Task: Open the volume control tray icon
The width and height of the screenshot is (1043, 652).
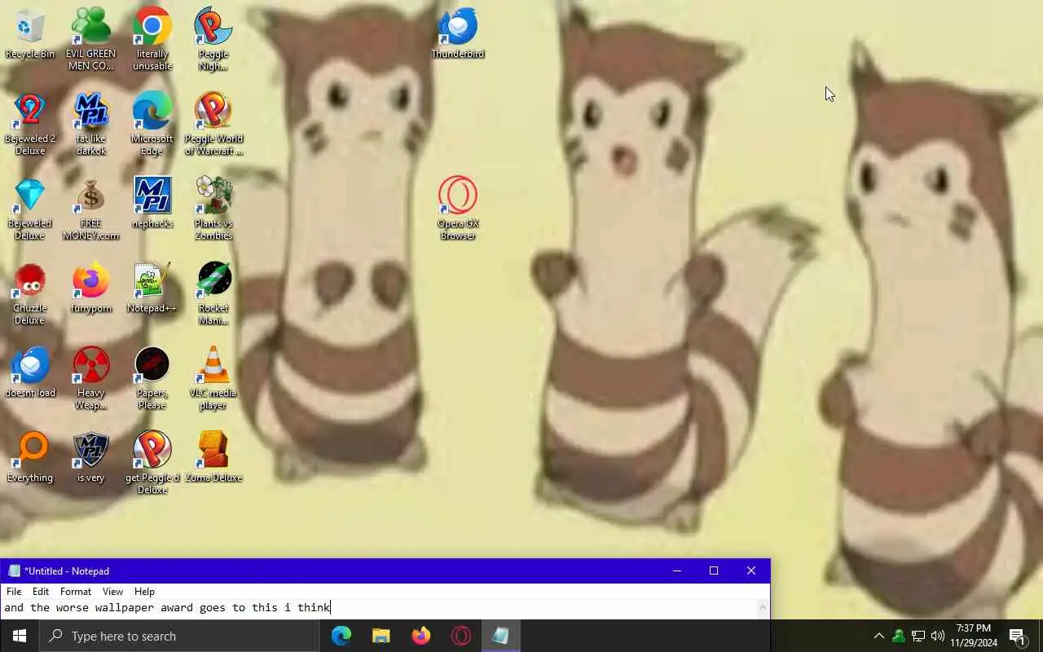Action: pyautogui.click(x=938, y=636)
